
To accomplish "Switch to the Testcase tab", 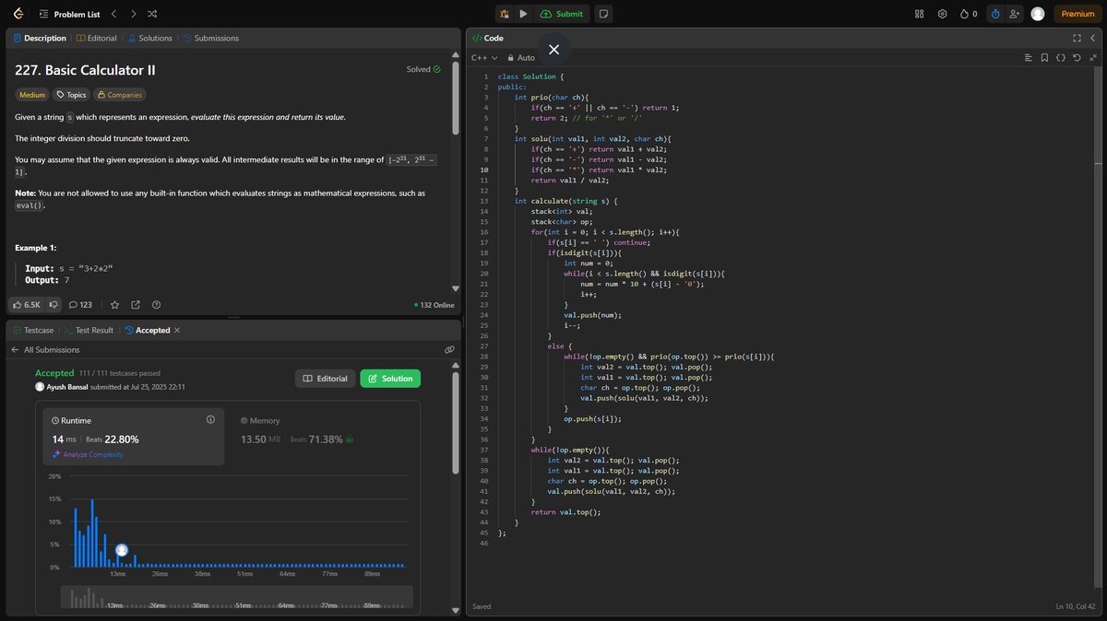I will tap(33, 330).
